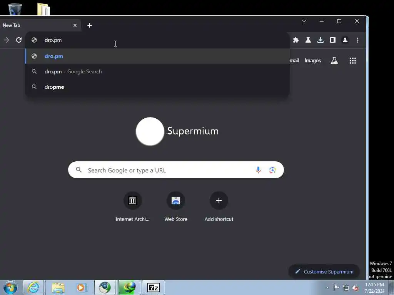Select the desktop folder icon

(43, 9)
